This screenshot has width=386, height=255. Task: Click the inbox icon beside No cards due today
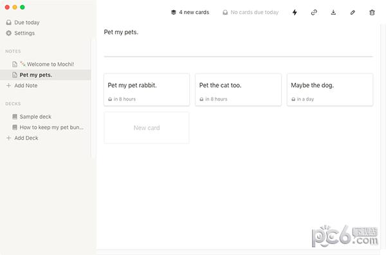click(225, 12)
